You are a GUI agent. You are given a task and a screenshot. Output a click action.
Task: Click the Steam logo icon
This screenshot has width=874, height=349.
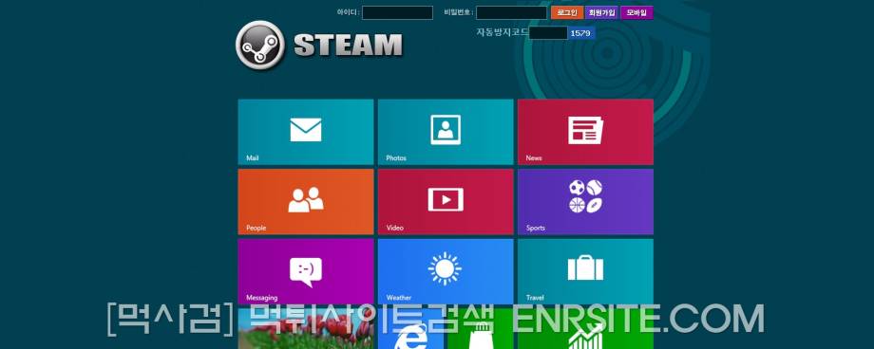pos(260,46)
